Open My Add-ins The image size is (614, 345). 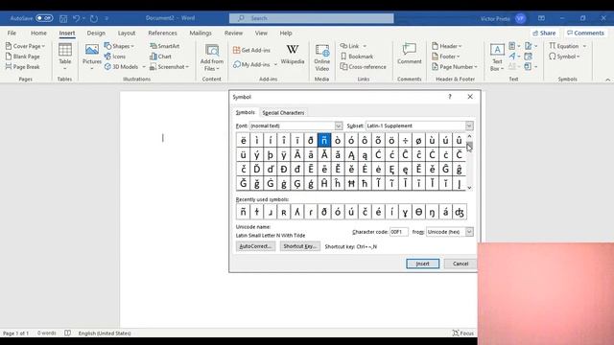[254, 64]
